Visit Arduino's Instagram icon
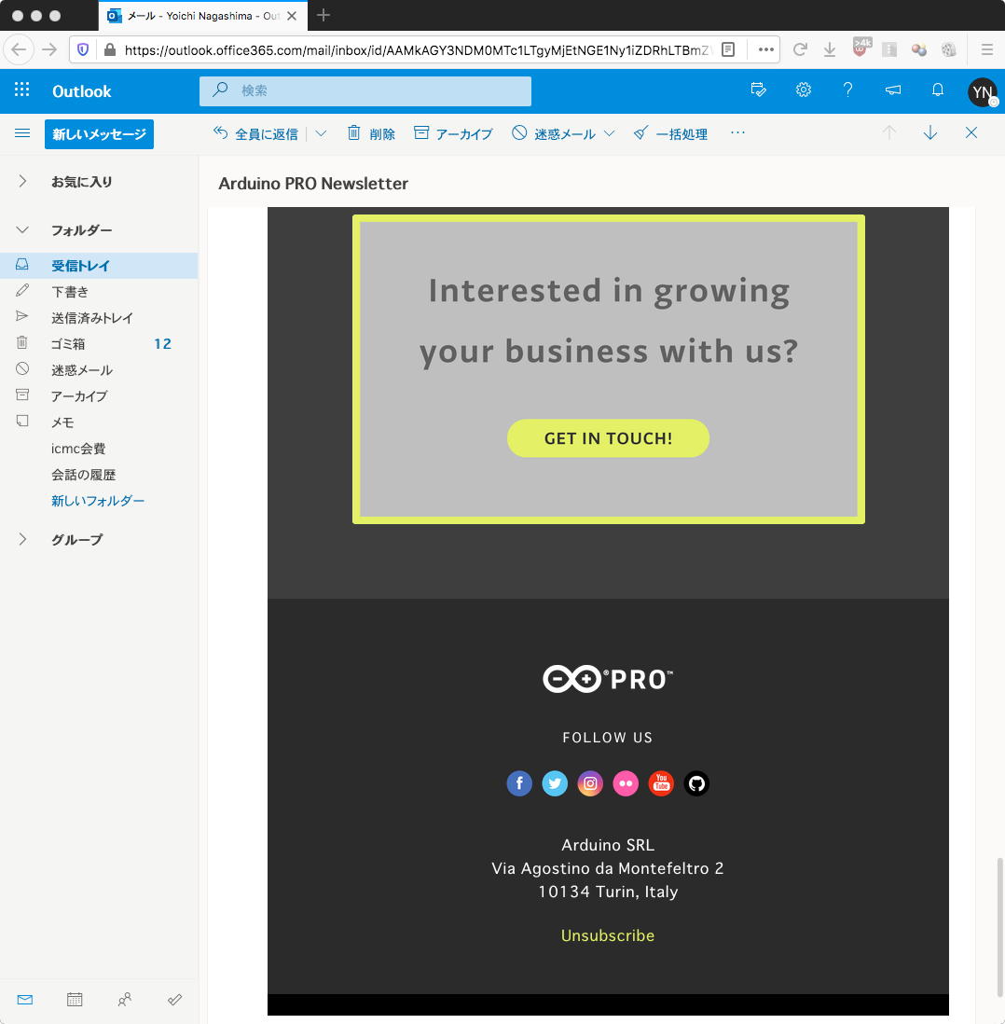The image size is (1005, 1024). click(590, 783)
